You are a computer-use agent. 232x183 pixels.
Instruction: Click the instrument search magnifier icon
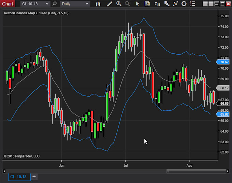pyautogui.click(x=55, y=3)
